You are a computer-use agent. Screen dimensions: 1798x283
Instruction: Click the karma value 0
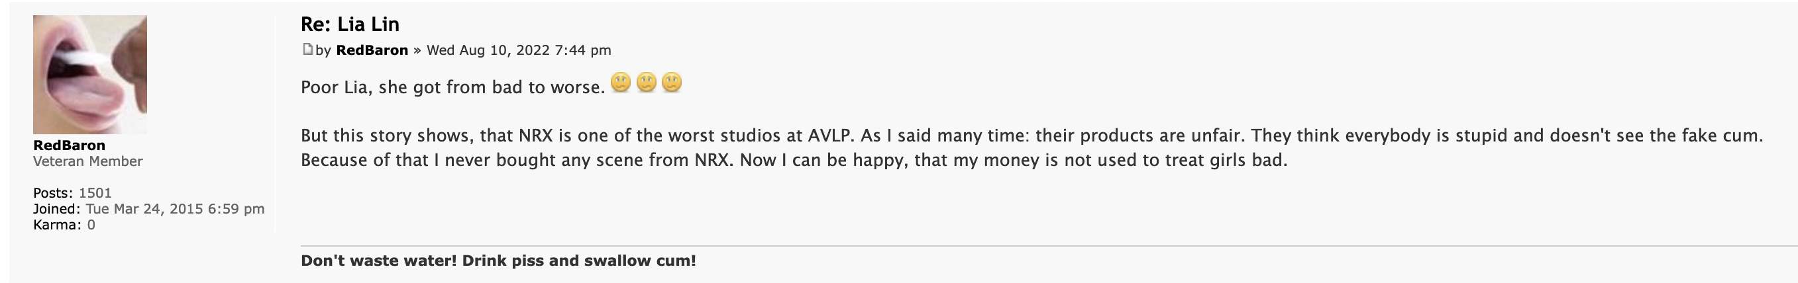[91, 224]
